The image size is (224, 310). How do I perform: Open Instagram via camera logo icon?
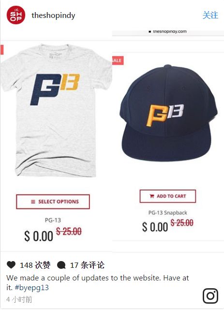[210, 296]
